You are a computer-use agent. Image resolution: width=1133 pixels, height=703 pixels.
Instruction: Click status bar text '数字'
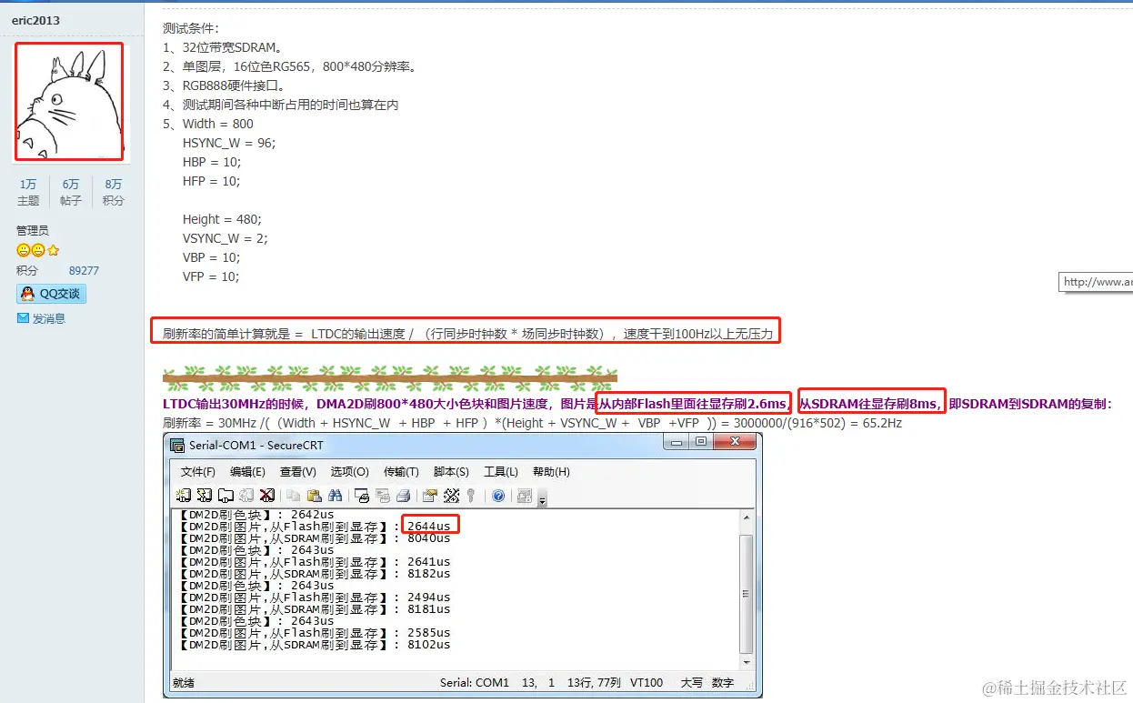pyautogui.click(x=722, y=683)
